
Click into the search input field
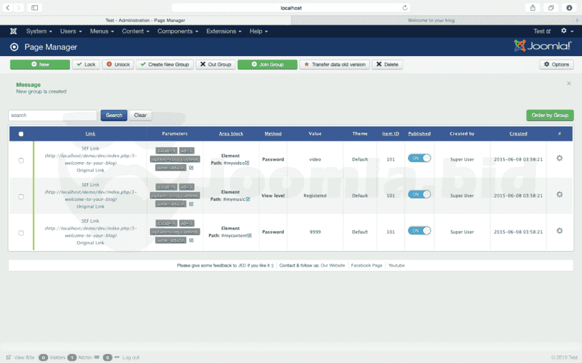pyautogui.click(x=53, y=116)
